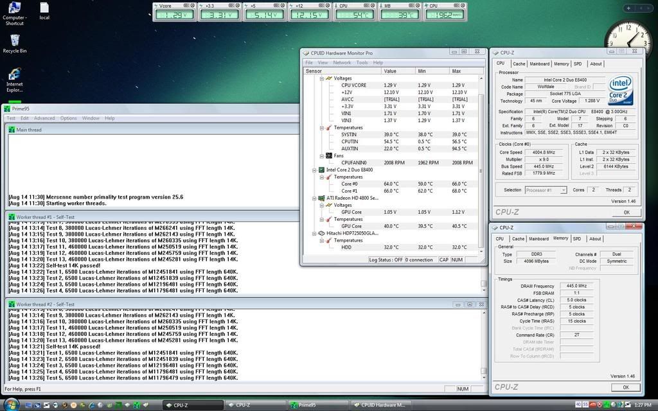Screen dimensions: 658x411
Task: Collapse the Fans node in Hardware Monitor
Action: pos(321,155)
